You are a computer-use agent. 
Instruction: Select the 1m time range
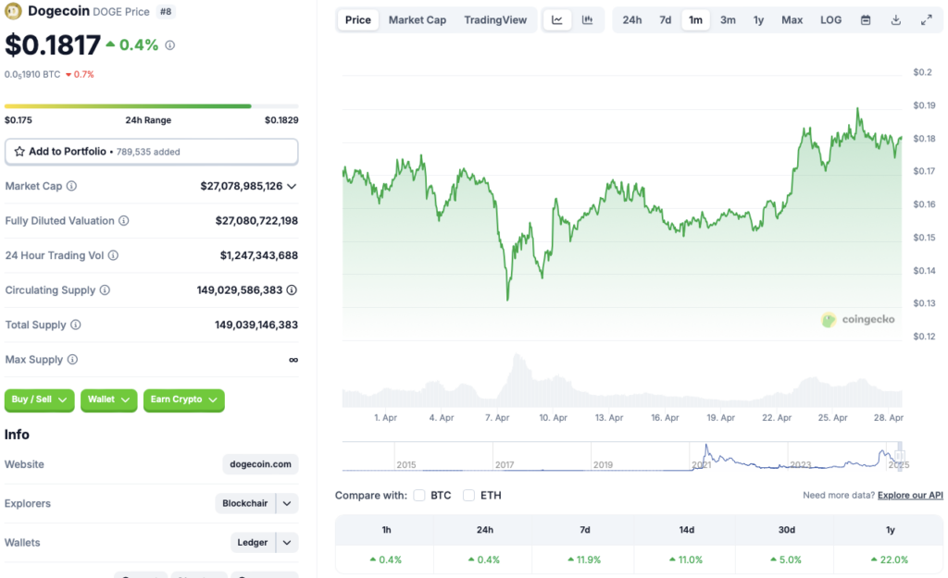pos(695,20)
